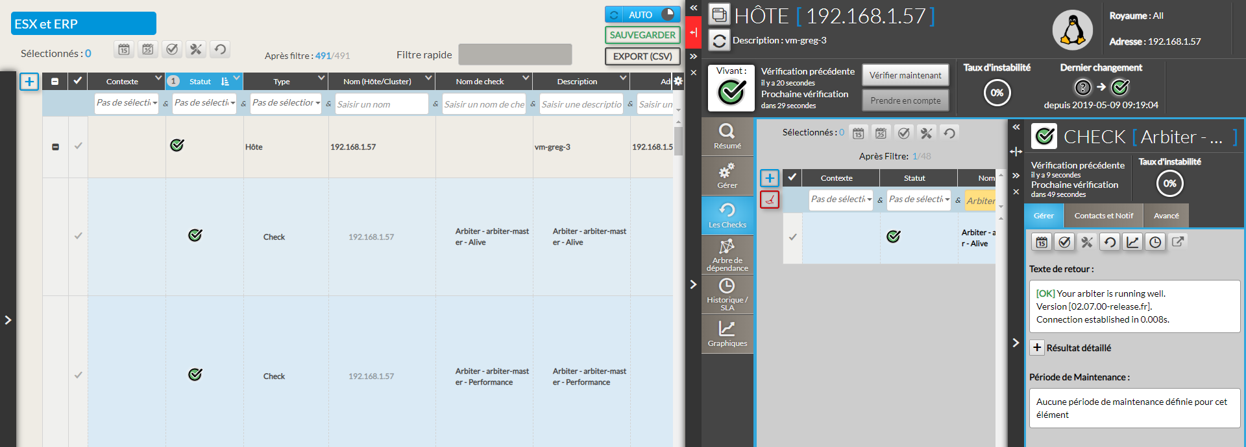Switch to the Contacts et Notif tab

coord(1103,216)
